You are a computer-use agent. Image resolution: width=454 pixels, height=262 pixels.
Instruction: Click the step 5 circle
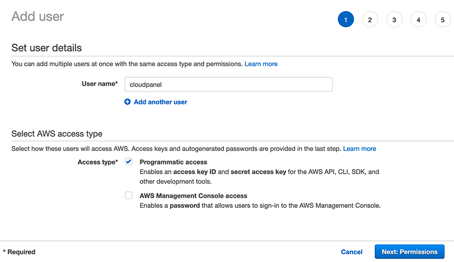[x=443, y=19]
